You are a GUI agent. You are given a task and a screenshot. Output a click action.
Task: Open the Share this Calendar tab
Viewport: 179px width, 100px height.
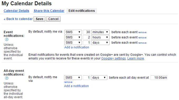(x=49, y=11)
